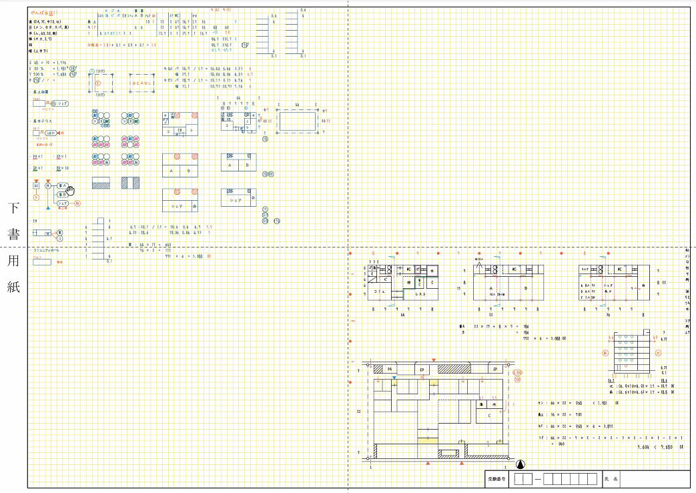
Task: Click the long 受験番号 six-box field
Action: [x=571, y=479]
